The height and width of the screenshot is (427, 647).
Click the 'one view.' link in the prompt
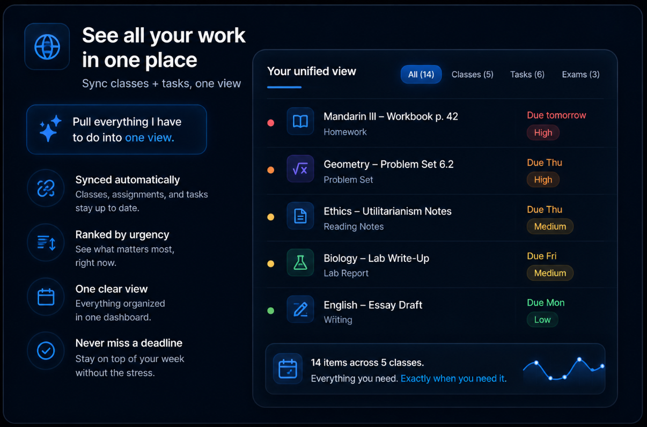[149, 138]
